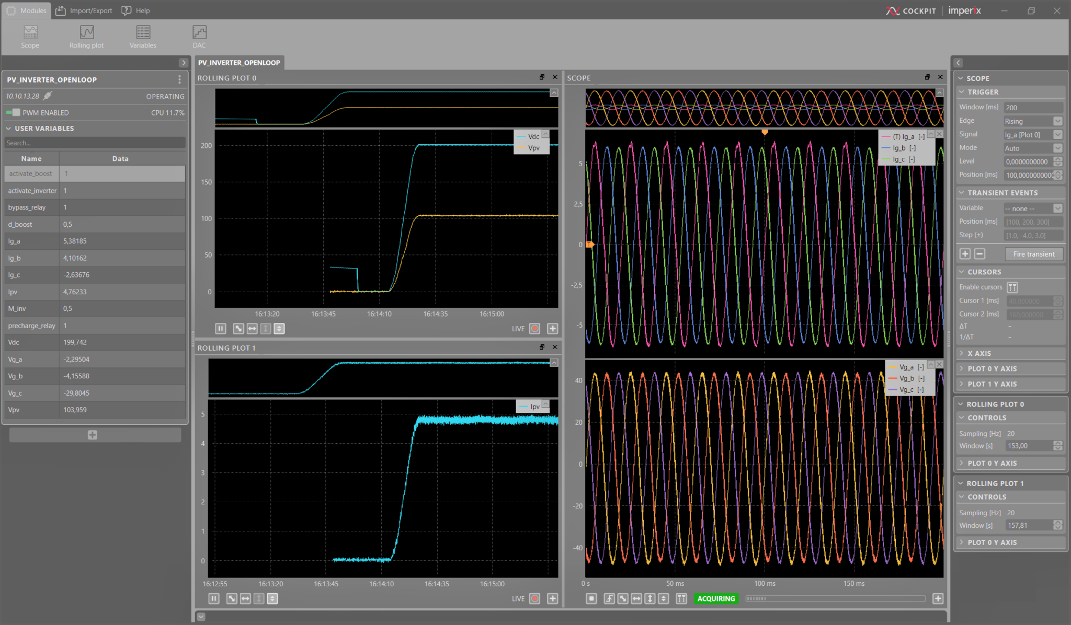Screen dimensions: 1071x625
Task: Switch to the PV_INVERTER_OPENLOOP tab
Action: (x=239, y=62)
